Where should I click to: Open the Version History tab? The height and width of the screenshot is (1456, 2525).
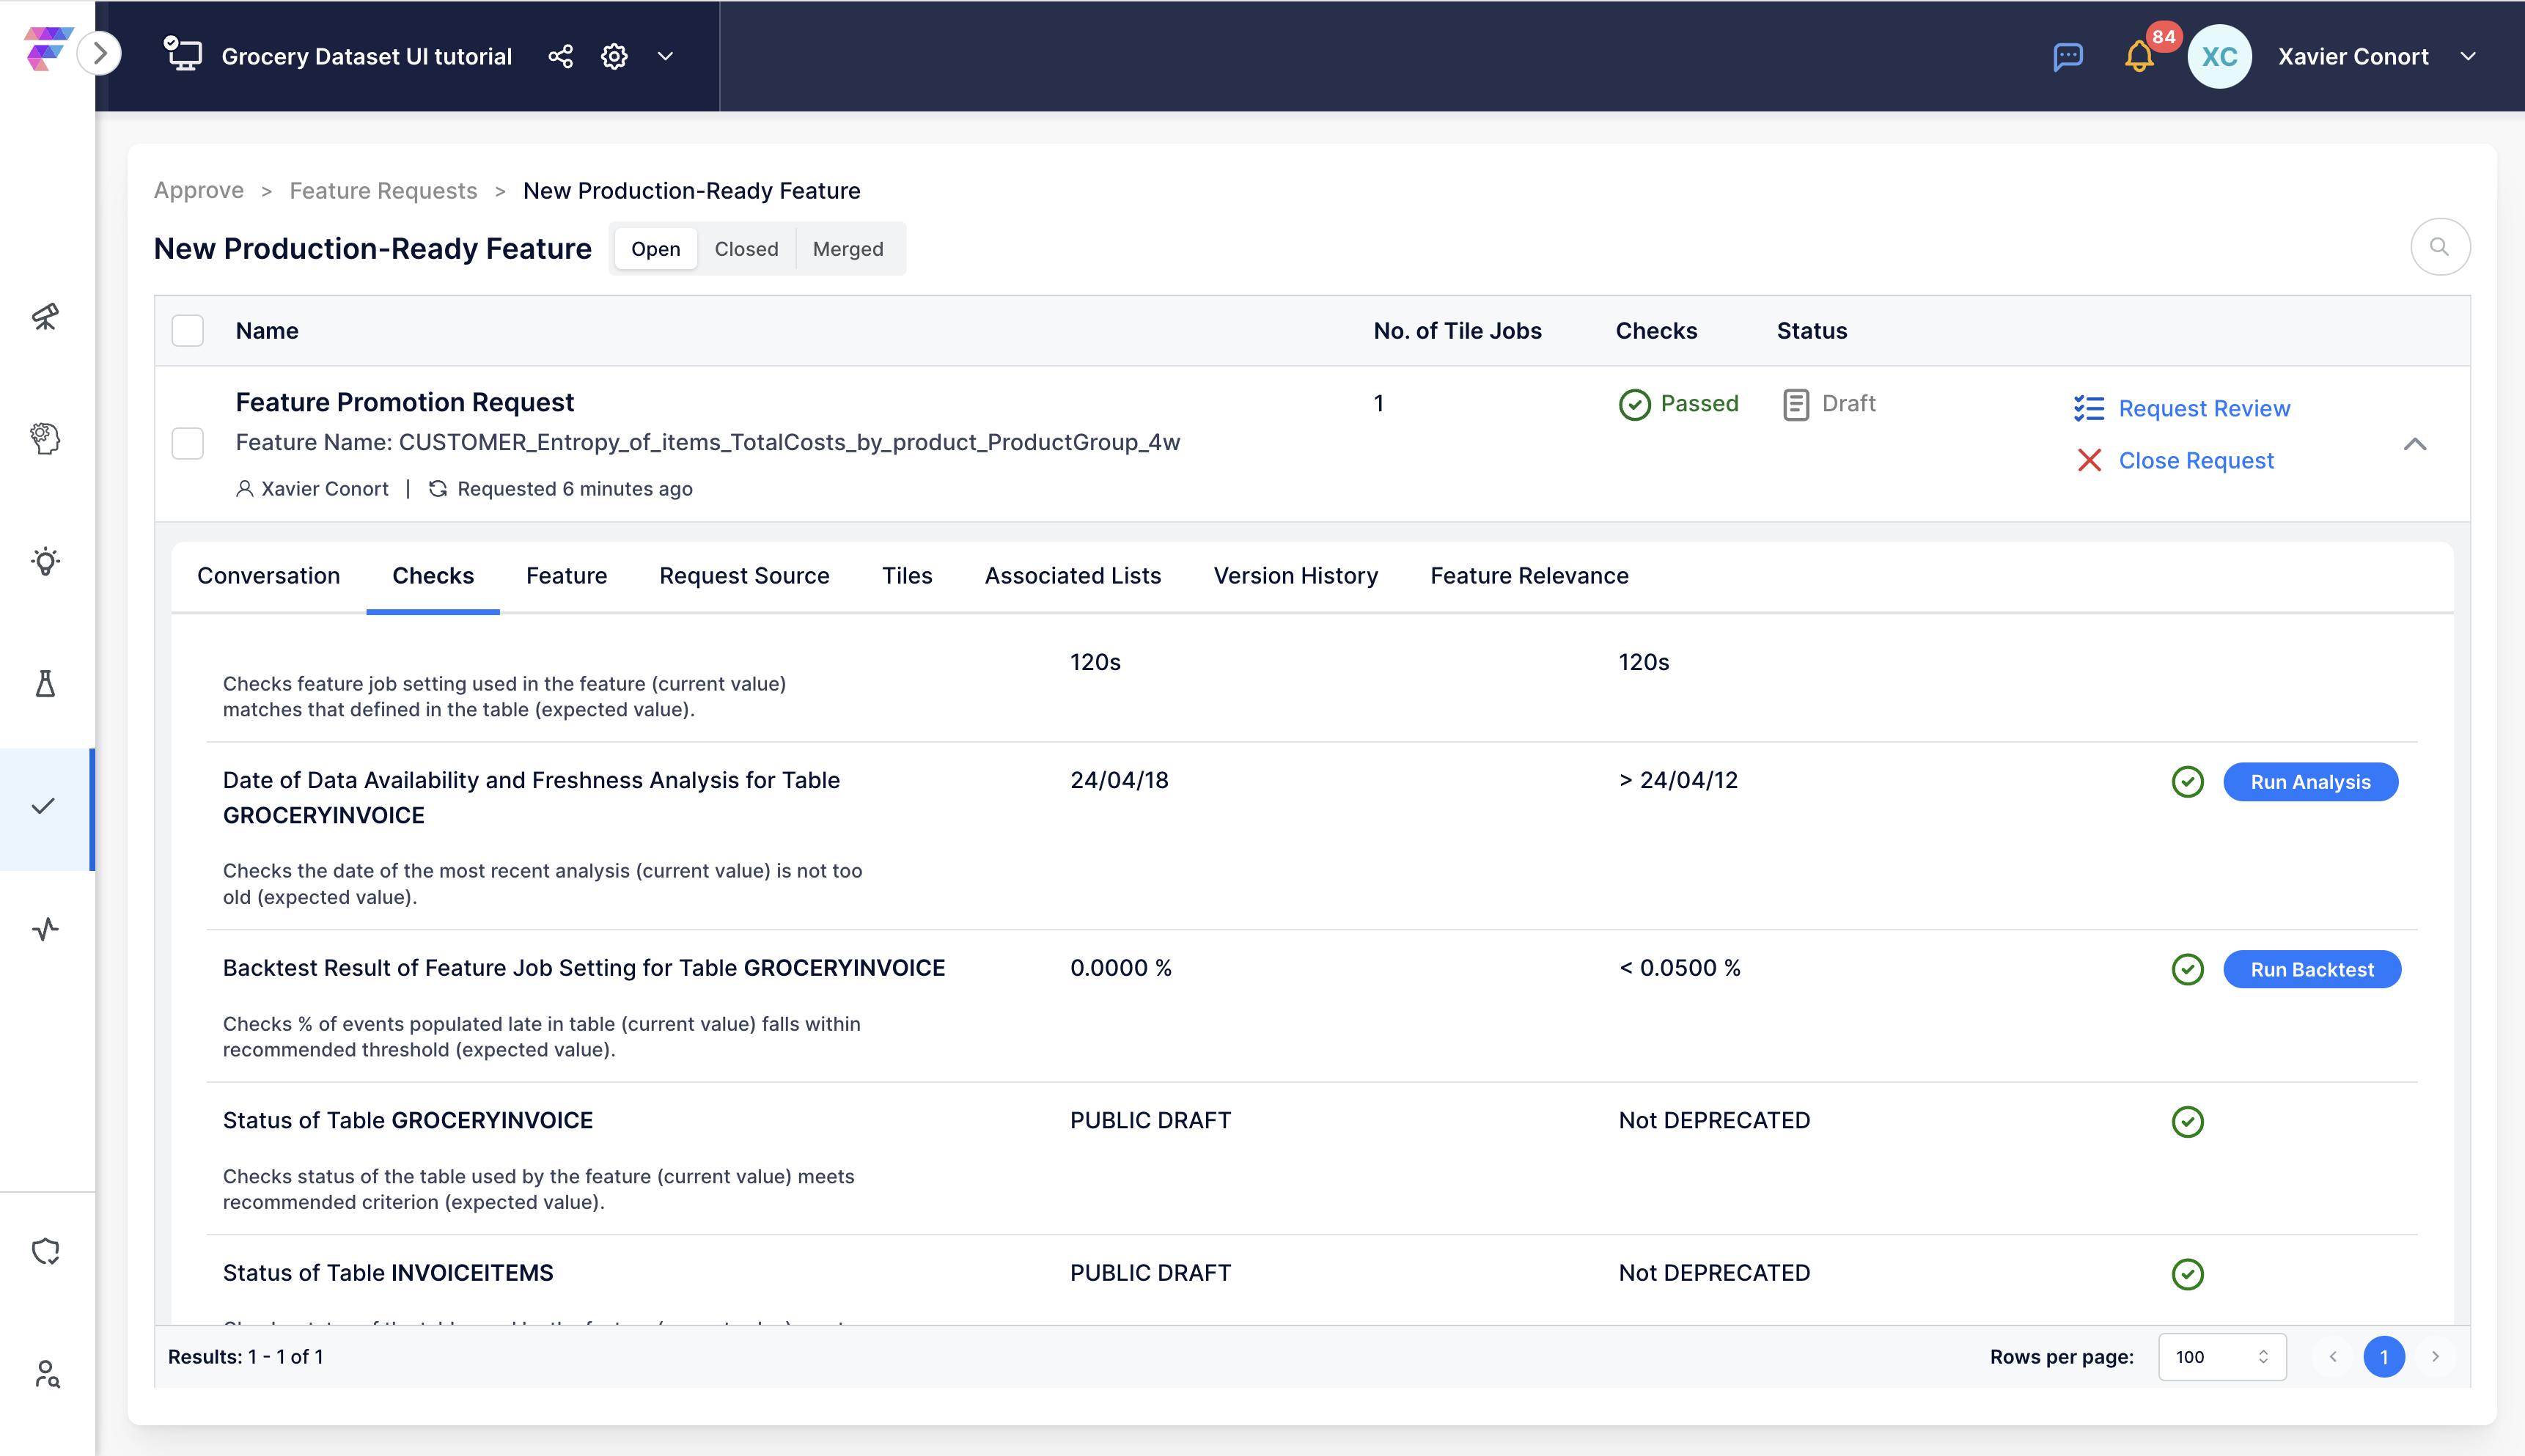point(1295,576)
